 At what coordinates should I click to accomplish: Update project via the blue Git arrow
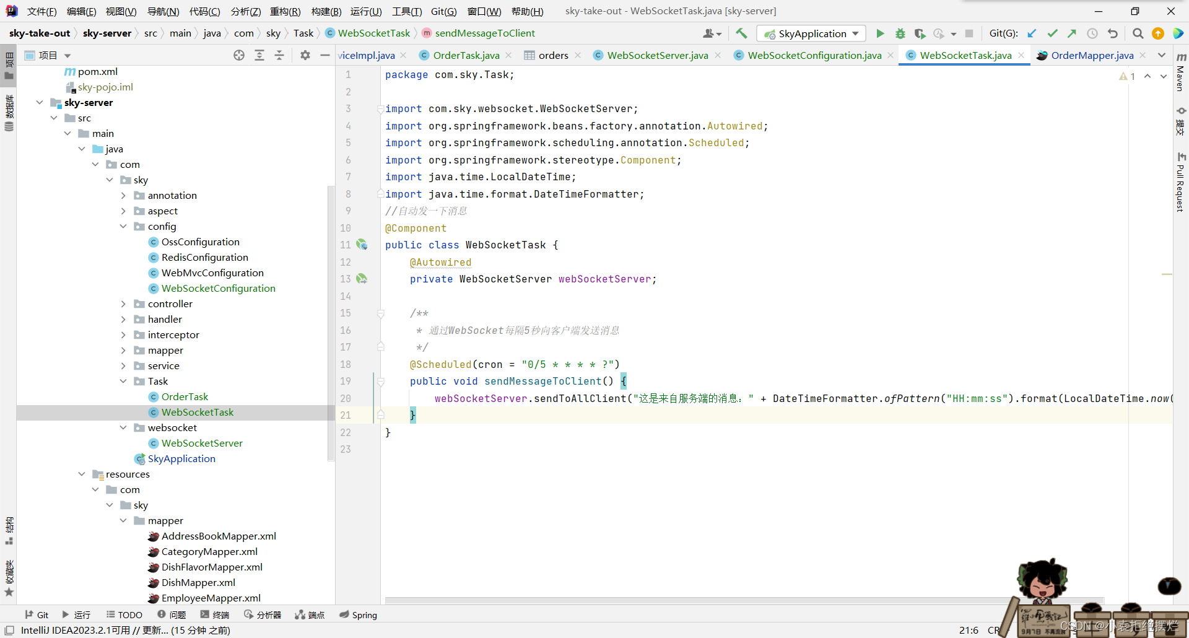click(1032, 33)
